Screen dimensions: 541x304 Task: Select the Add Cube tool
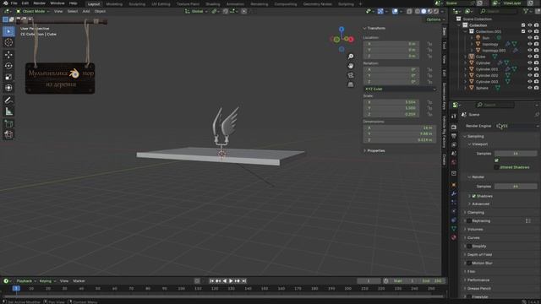[x=8, y=123]
